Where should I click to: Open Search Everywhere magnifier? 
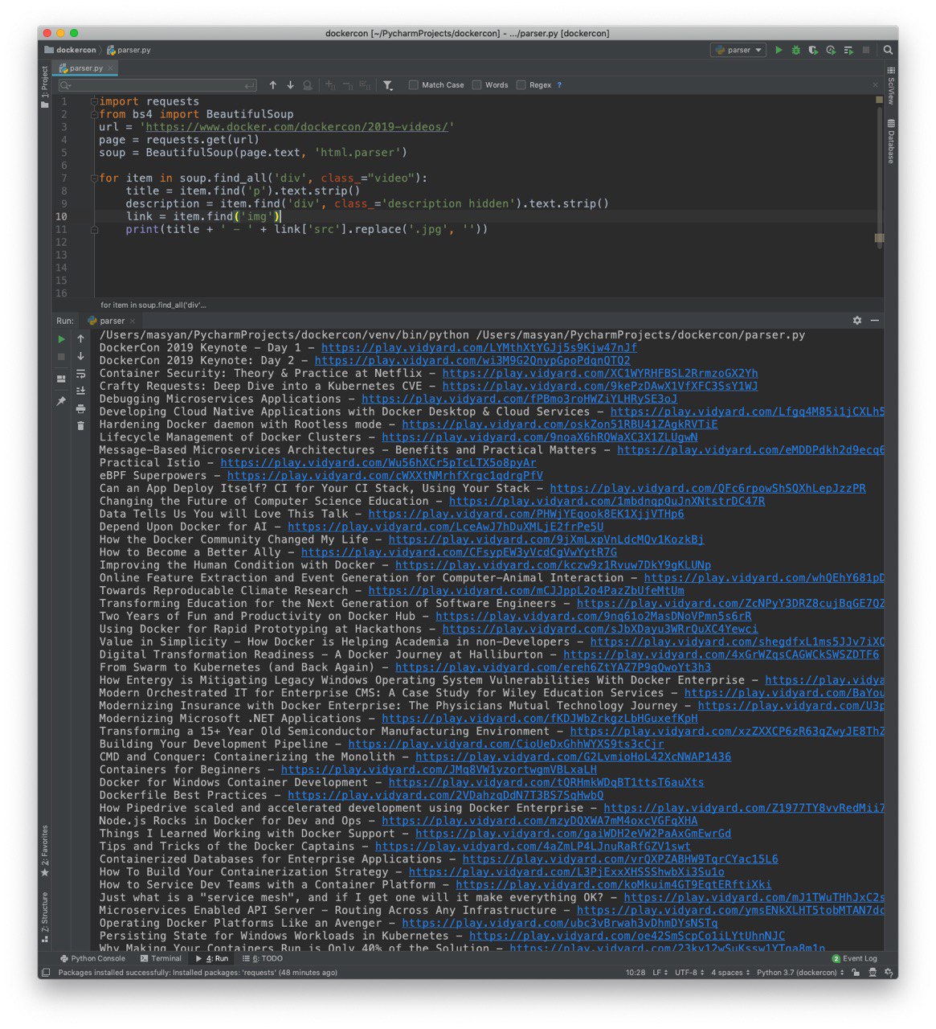point(888,50)
